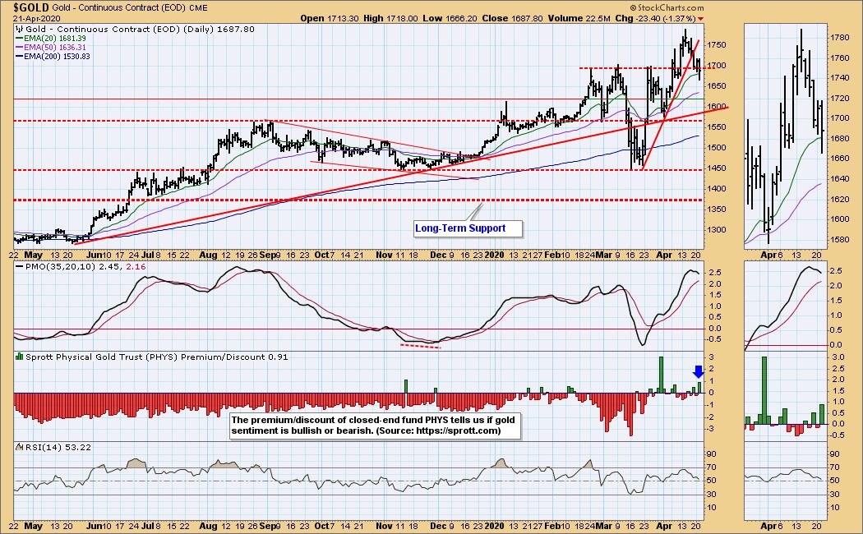
Task: Click 'Sprott Physical Gold Trust (PHYS) Premium/Discount 0.91' label
Action: [x=157, y=357]
